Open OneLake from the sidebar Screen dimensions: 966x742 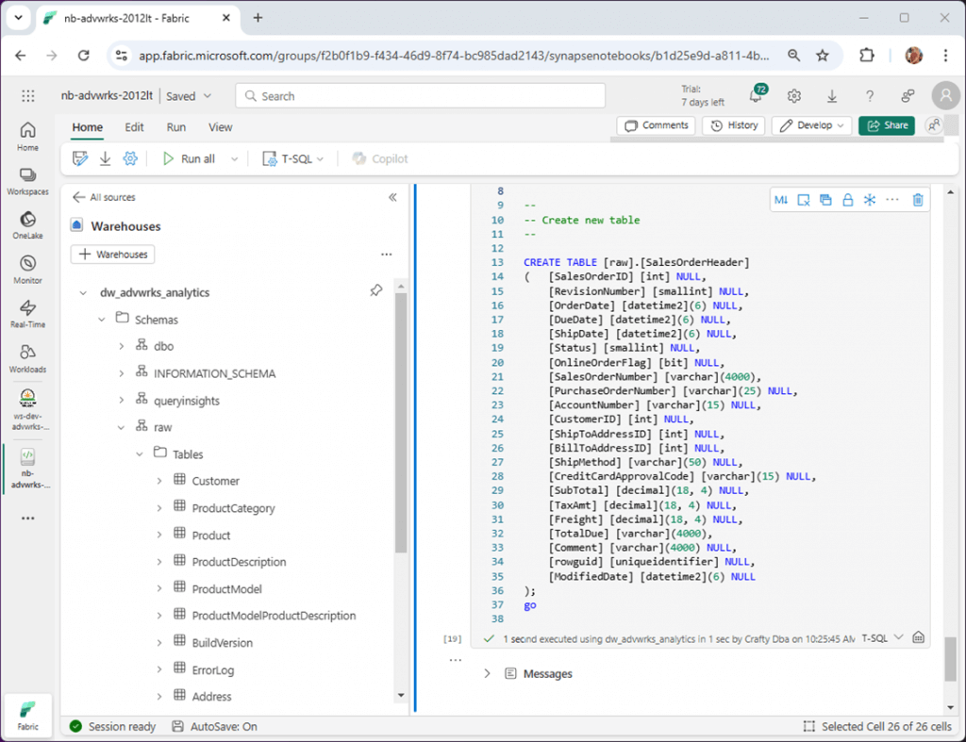click(27, 223)
